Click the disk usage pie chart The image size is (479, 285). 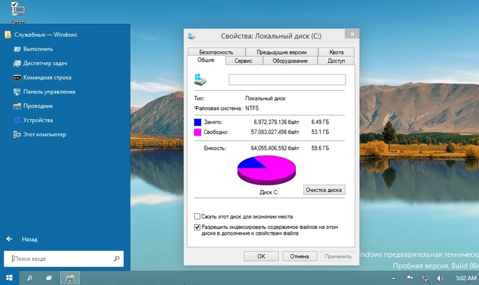point(266,170)
